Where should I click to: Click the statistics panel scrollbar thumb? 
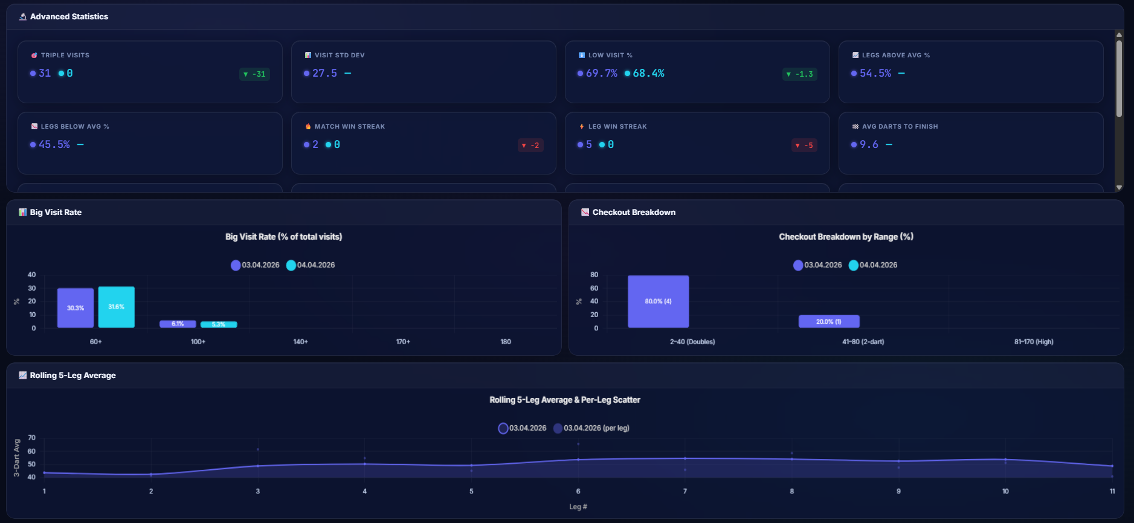(x=1119, y=79)
